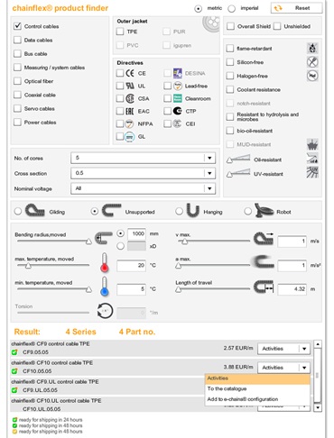Image resolution: width=334 pixels, height=438 pixels.
Task: Click the cable cross-section image in Outer jacket
Action: point(211,23)
